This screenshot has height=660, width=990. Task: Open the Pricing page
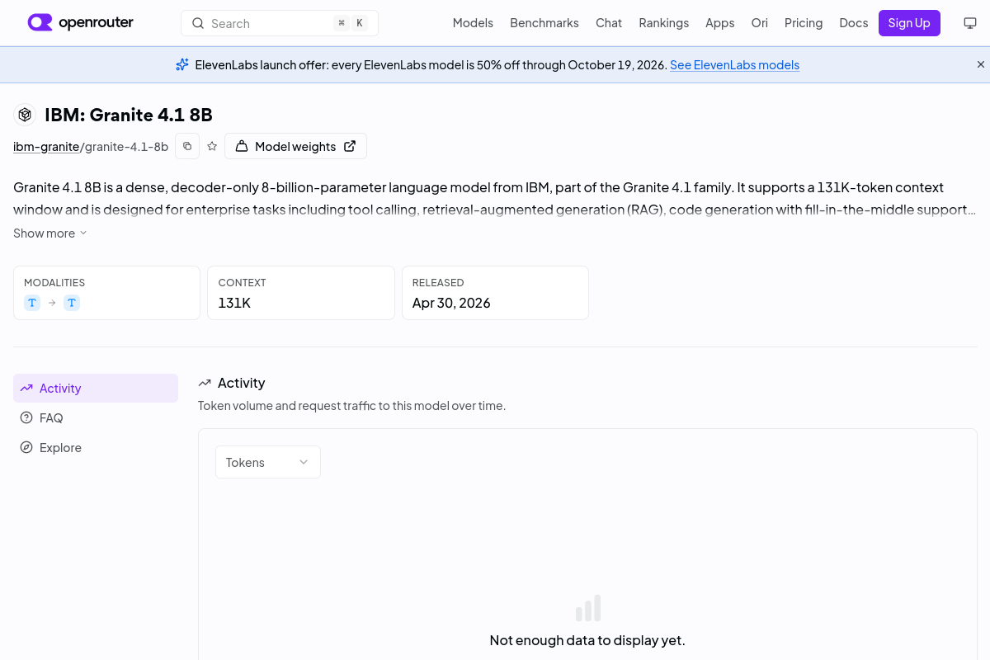pyautogui.click(x=804, y=23)
